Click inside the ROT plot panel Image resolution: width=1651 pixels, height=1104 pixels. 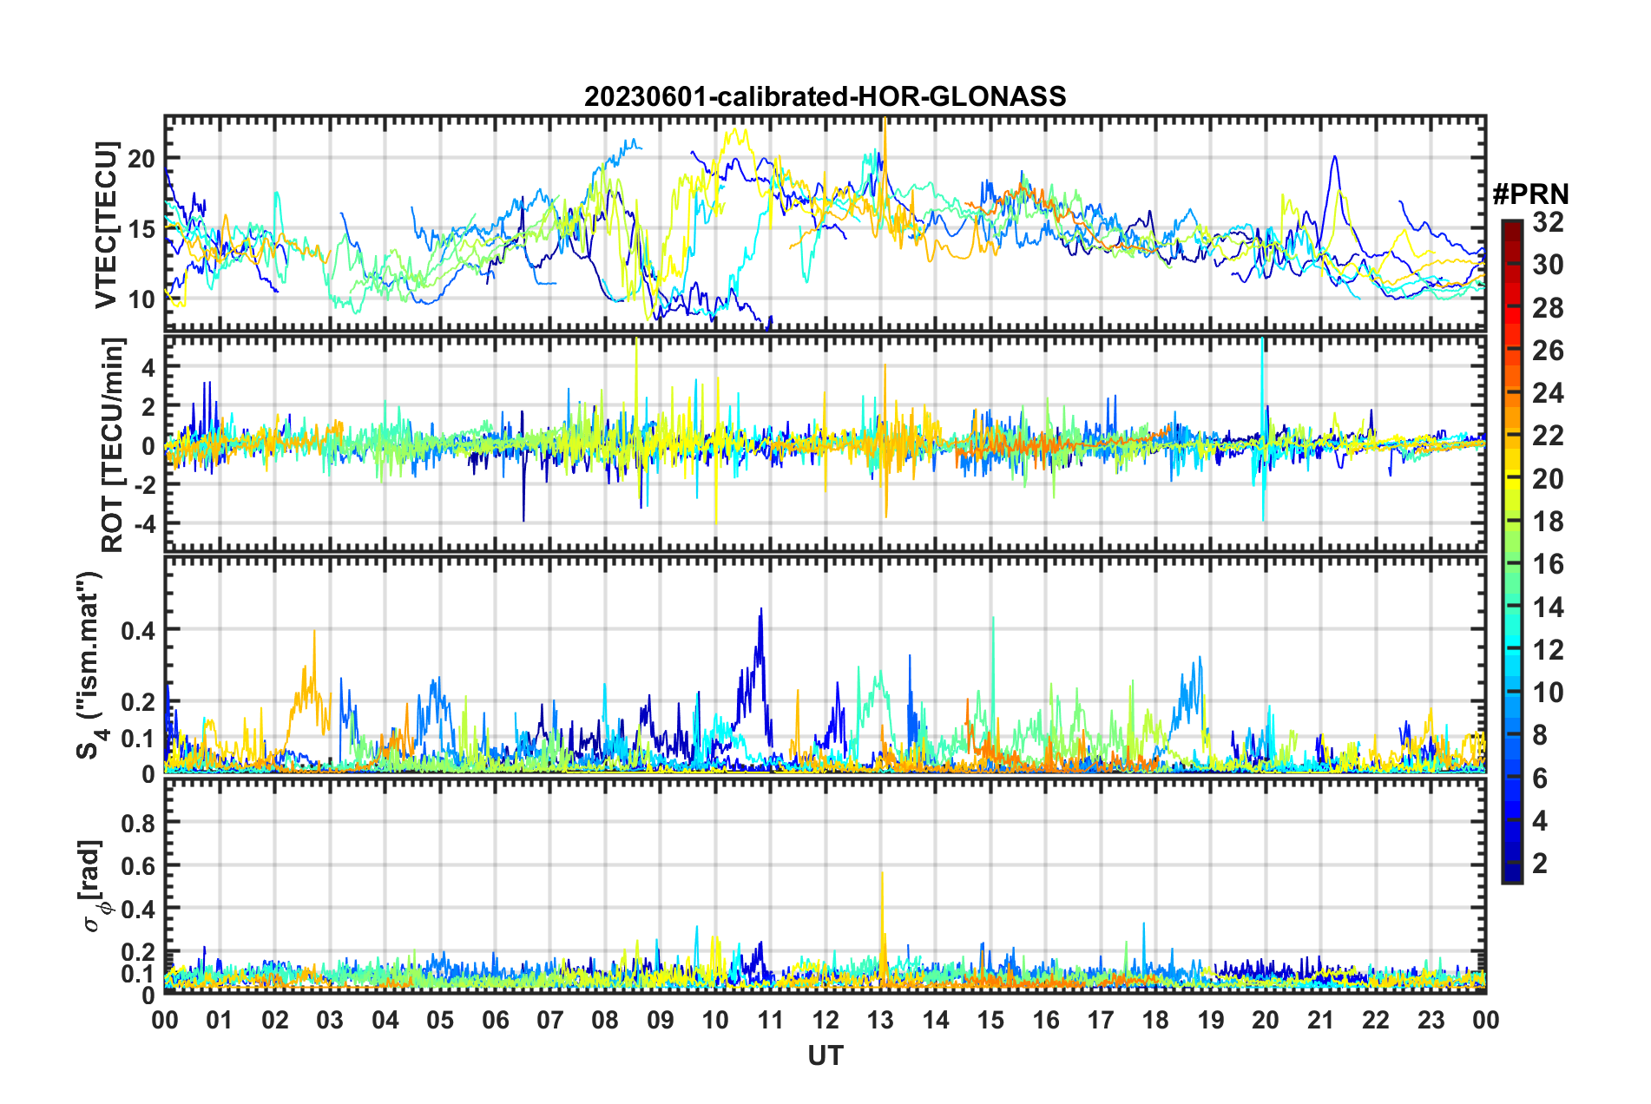click(x=825, y=444)
